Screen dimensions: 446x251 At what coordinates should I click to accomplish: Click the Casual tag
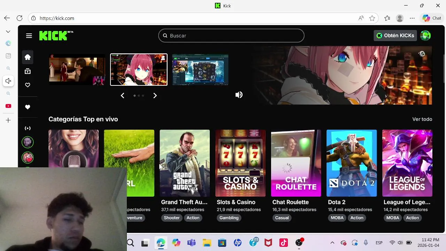[282, 218]
